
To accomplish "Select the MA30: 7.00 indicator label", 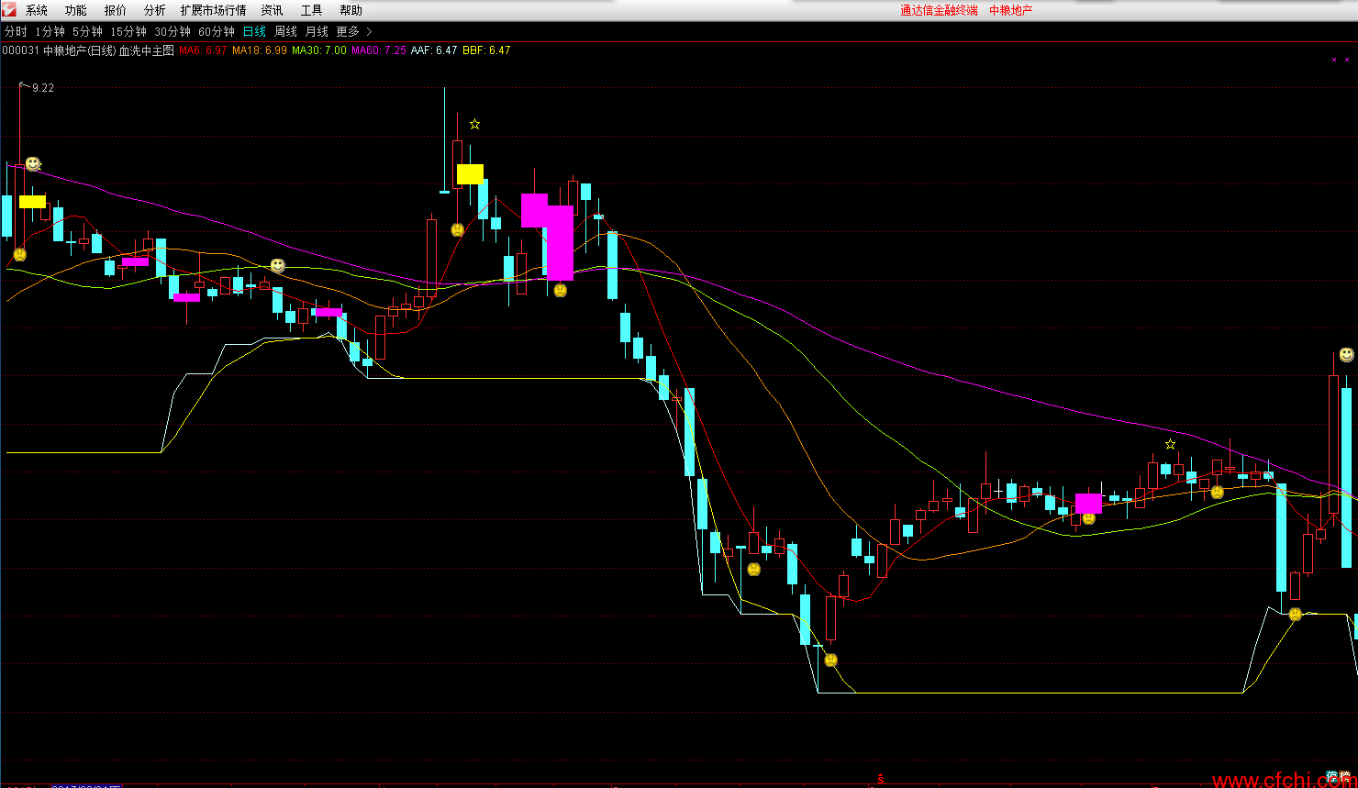I will (319, 50).
